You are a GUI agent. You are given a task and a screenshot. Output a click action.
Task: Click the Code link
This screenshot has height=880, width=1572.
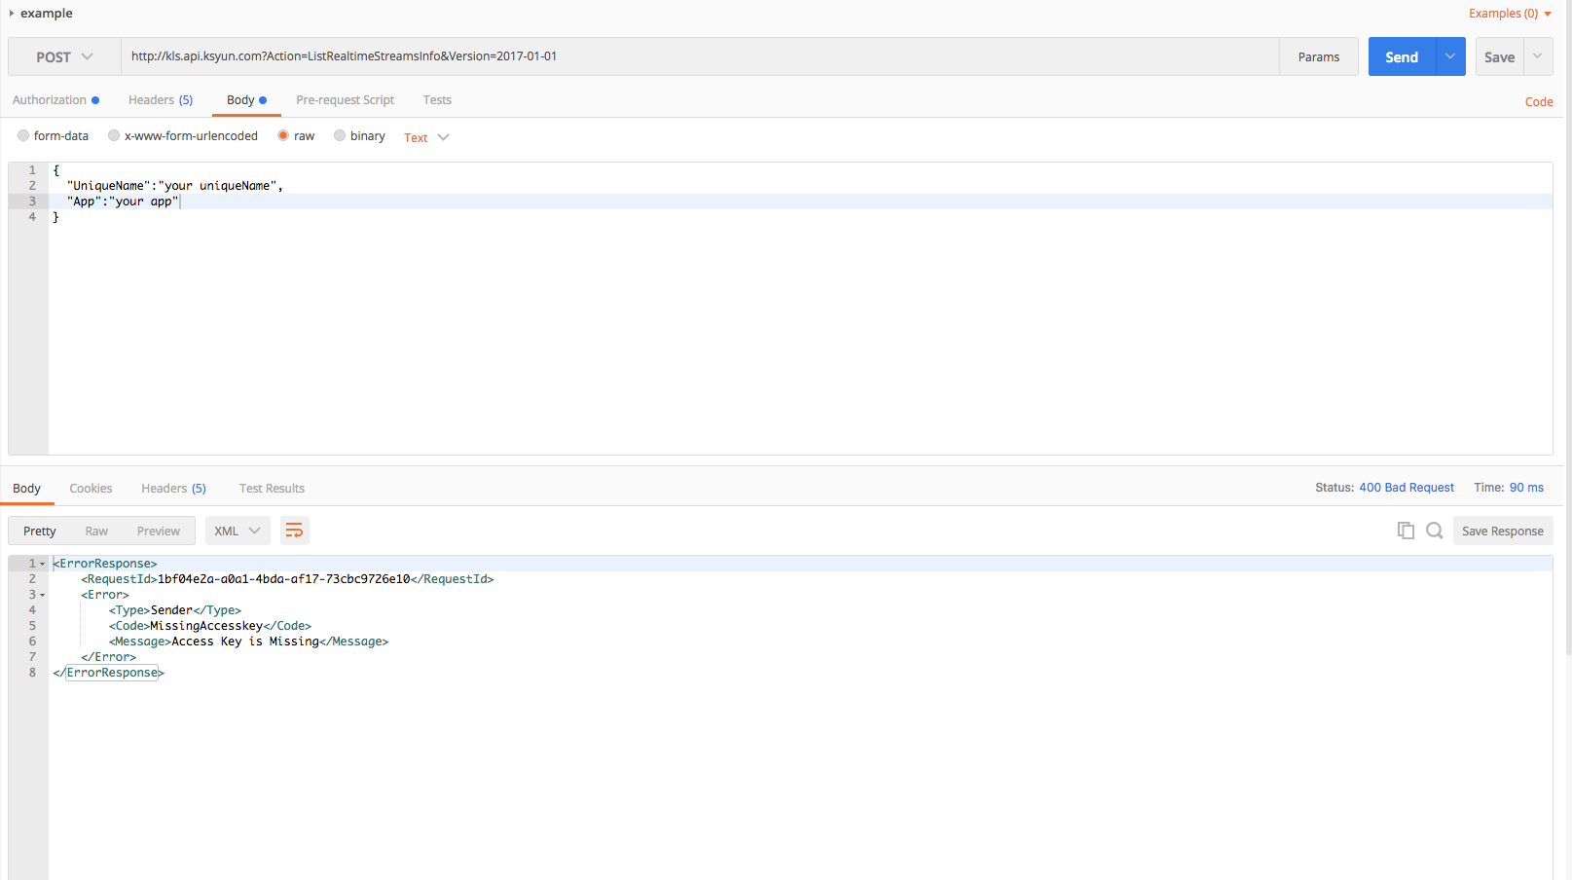1538,102
